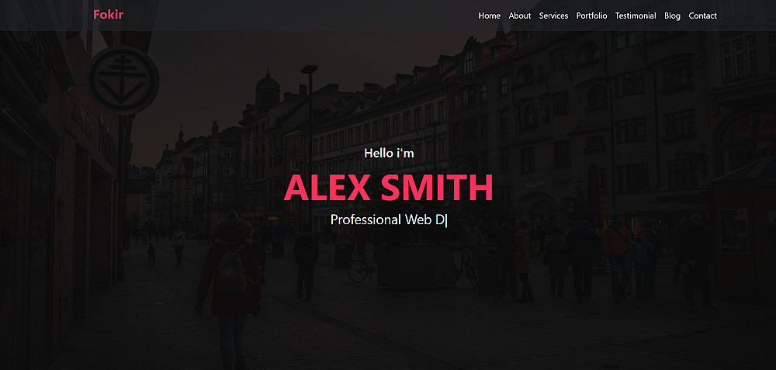The image size is (776, 370).
Task: Select Services in the navigation bar
Action: [x=553, y=16]
